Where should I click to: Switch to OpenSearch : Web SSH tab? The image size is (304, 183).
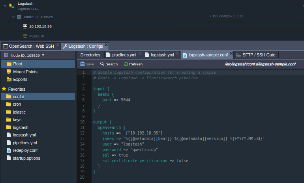[x=31, y=46]
